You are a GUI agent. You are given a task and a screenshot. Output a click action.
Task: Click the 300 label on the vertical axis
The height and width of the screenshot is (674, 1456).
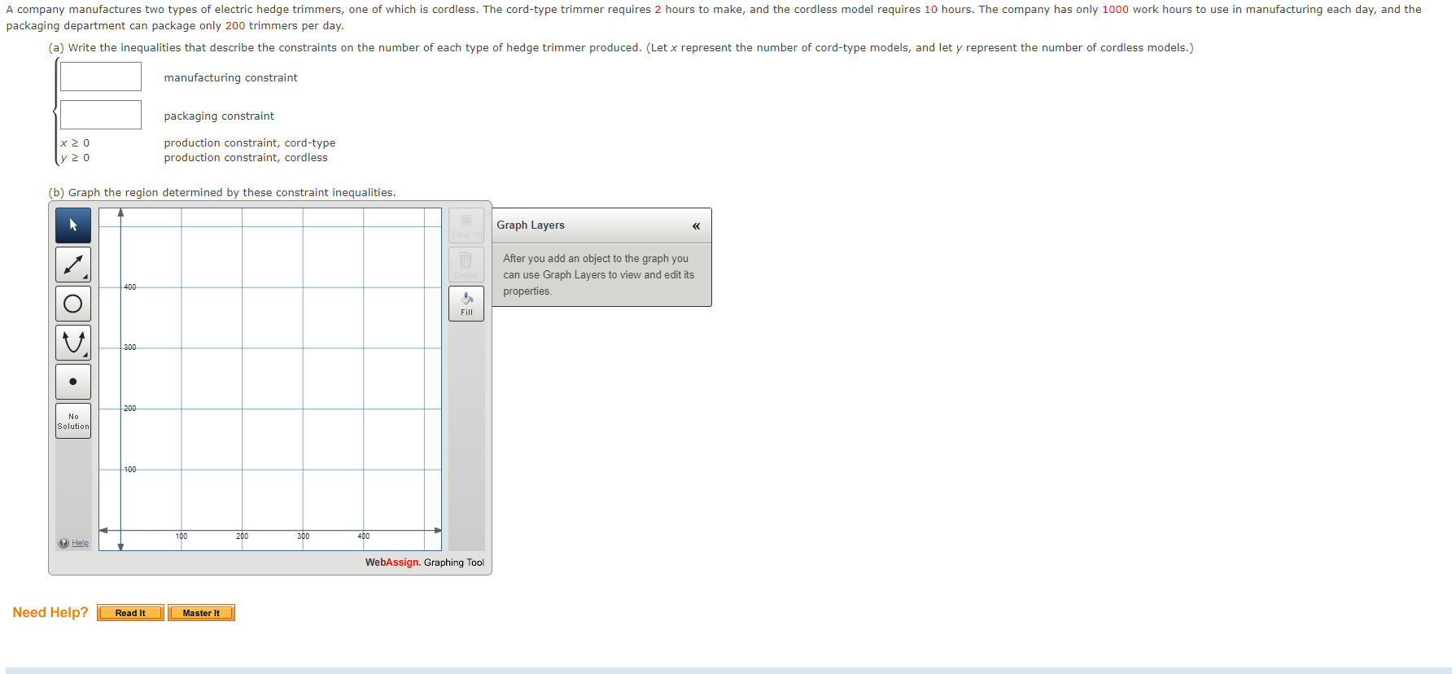point(130,348)
